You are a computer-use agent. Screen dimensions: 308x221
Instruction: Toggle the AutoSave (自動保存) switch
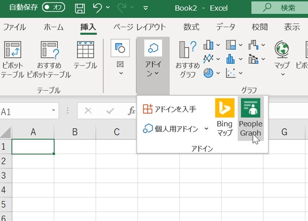tap(54, 7)
